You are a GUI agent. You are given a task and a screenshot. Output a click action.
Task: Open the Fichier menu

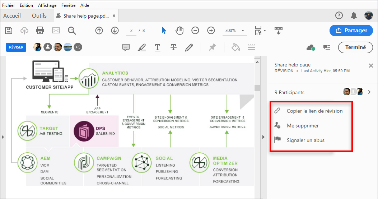[x=9, y=5]
